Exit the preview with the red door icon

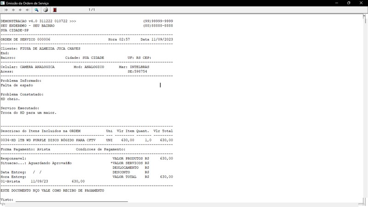[55, 10]
